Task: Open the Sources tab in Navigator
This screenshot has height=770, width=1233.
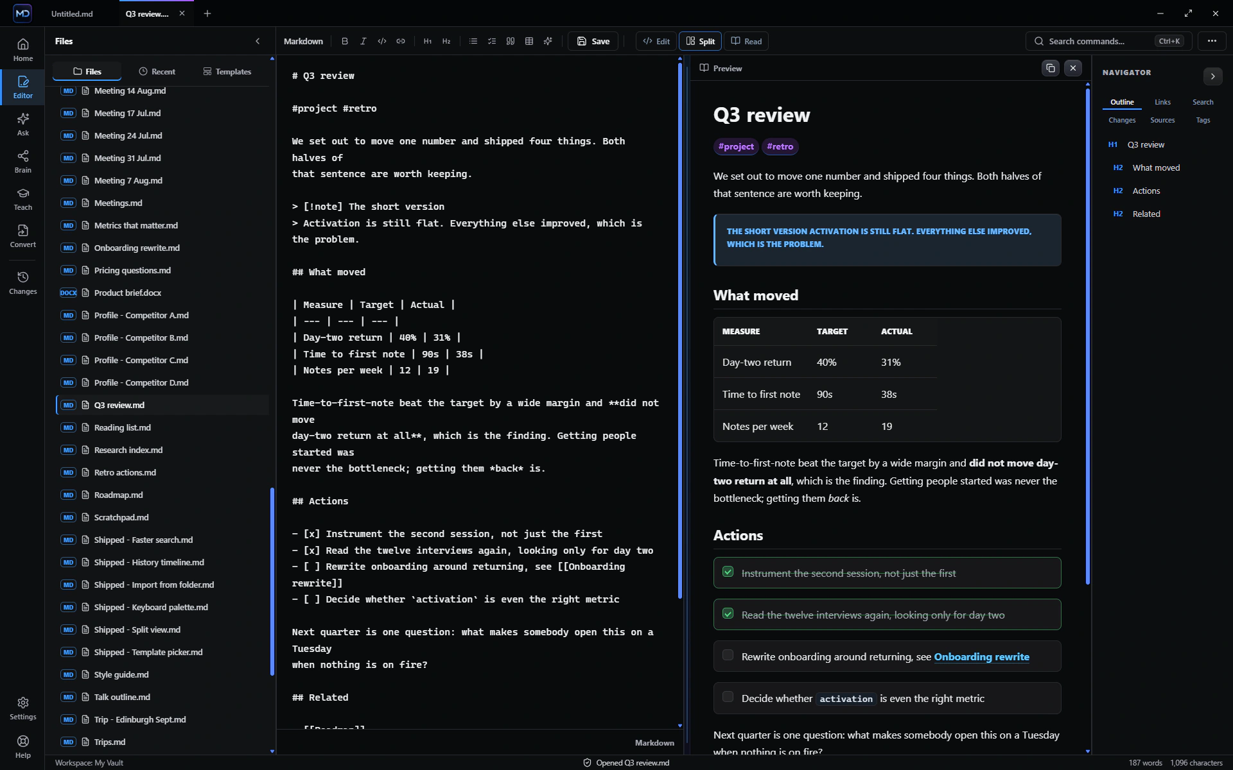Action: pyautogui.click(x=1162, y=120)
